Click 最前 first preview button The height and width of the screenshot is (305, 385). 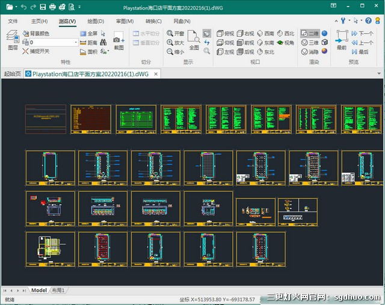342,40
